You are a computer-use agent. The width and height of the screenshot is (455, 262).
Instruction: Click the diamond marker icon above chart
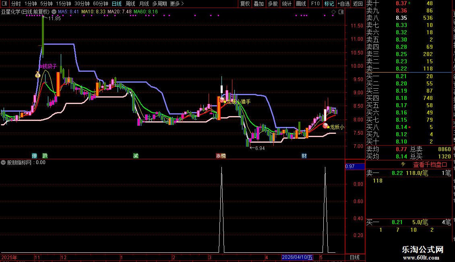tap(333, 12)
